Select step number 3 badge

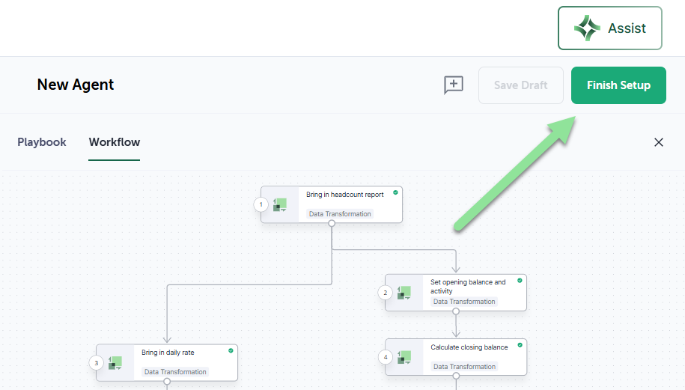point(97,363)
